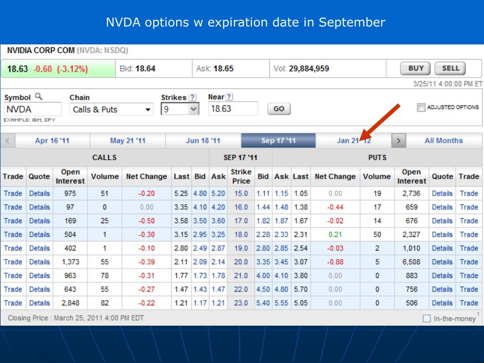Click puts Trade link for strike 22.0
Viewport: 484px width, 363px height.
469,289
